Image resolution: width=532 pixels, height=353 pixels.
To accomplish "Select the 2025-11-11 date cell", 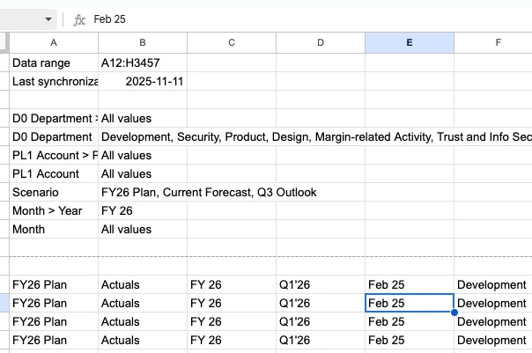I will coord(154,82).
